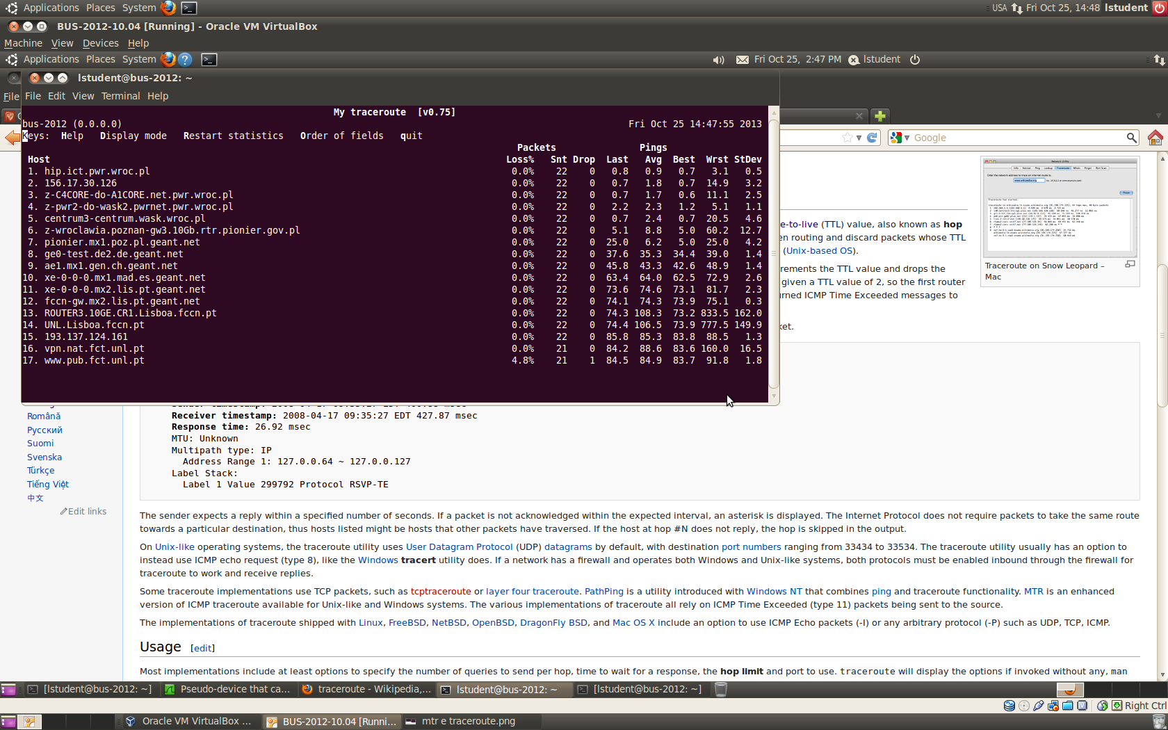Follow the 'User Datagram Protocol' link
This screenshot has width=1168, height=730.
click(459, 547)
